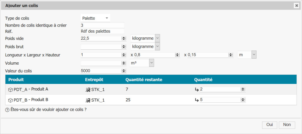Viewport: 302px width, 134px height.
Task: Focus the Nombre de colis identique field
Action: pyautogui.click(x=102, y=25)
